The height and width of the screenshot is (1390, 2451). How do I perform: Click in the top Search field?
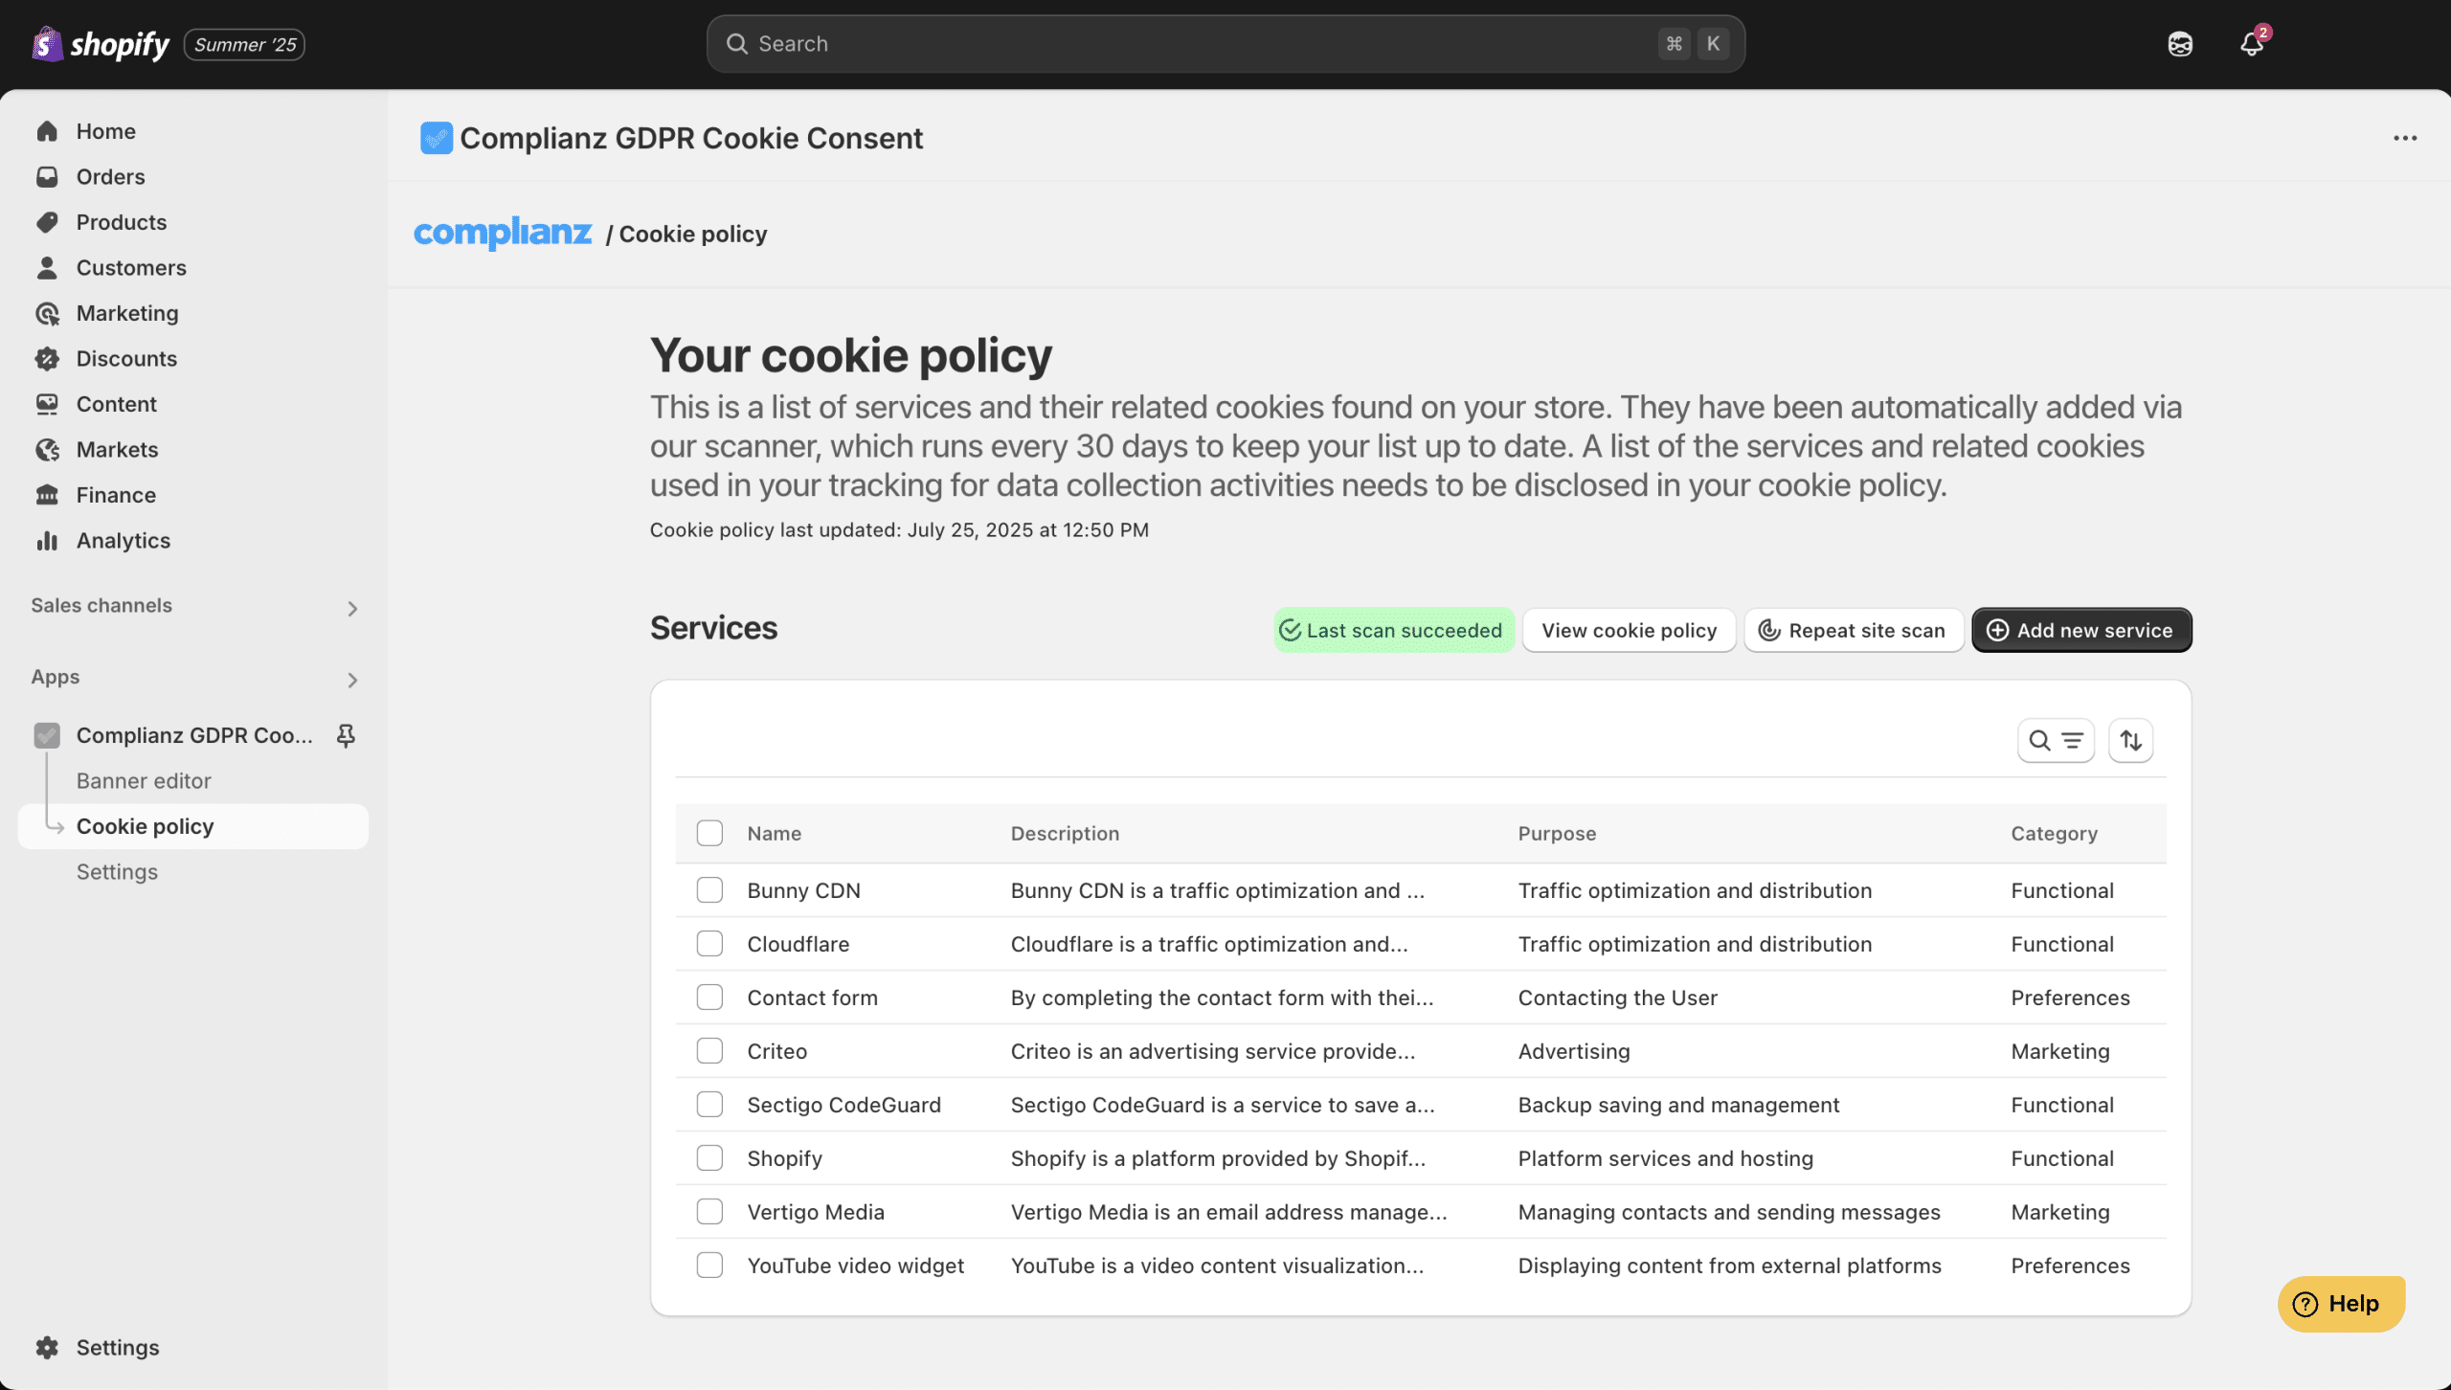[1225, 44]
